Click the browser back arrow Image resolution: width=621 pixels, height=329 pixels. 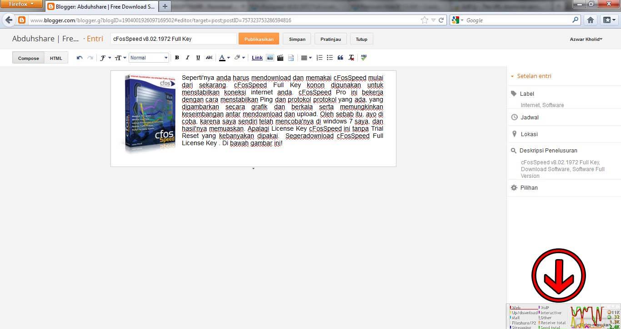click(x=9, y=20)
